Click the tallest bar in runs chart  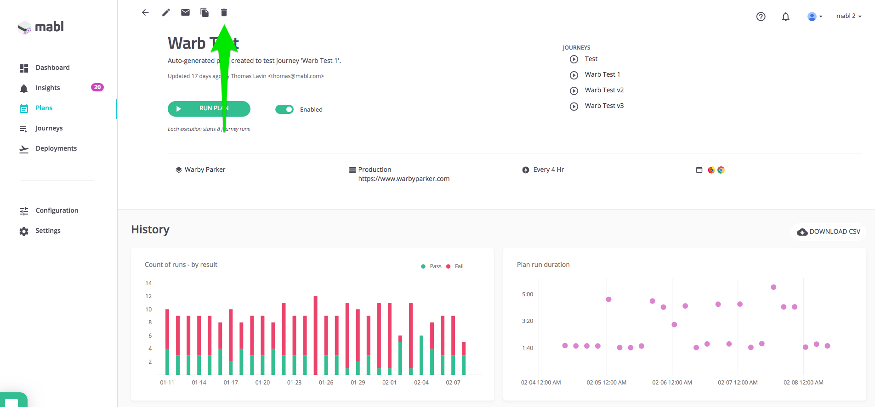pyautogui.click(x=316, y=335)
